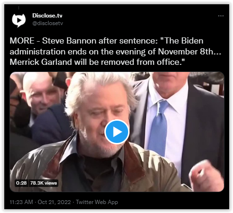The height and width of the screenshot is (213, 233).
Task: Select the 'Steve Bannon after sentence' text
Action: (x=100, y=41)
